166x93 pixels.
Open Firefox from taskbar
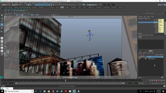[x=53, y=91]
